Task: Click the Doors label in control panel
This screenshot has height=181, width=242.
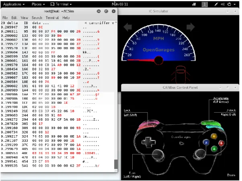Action: (x=231, y=175)
